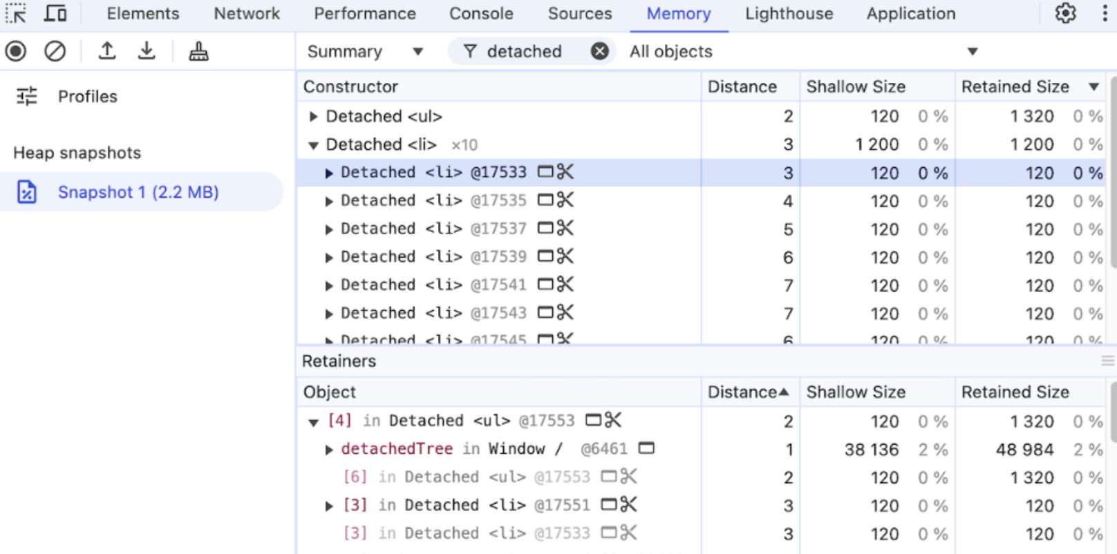Select the inspect element picker icon
This screenshot has height=554, width=1117.
coord(16,13)
